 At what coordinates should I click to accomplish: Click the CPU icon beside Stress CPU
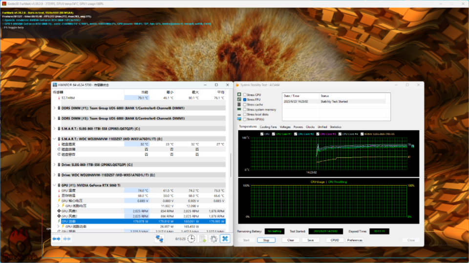pos(239,94)
